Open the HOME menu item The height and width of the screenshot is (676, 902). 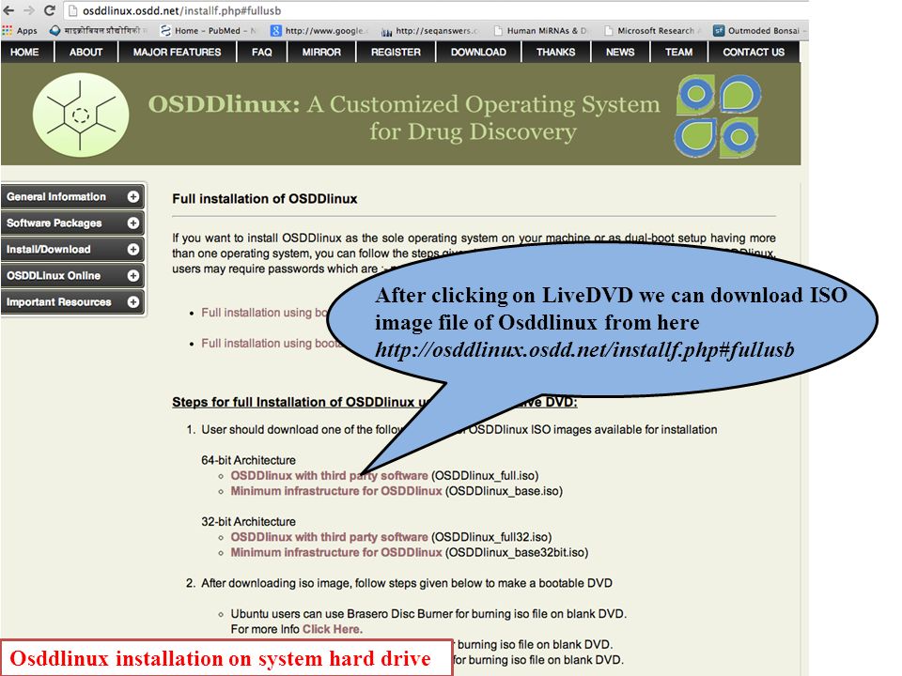point(24,52)
